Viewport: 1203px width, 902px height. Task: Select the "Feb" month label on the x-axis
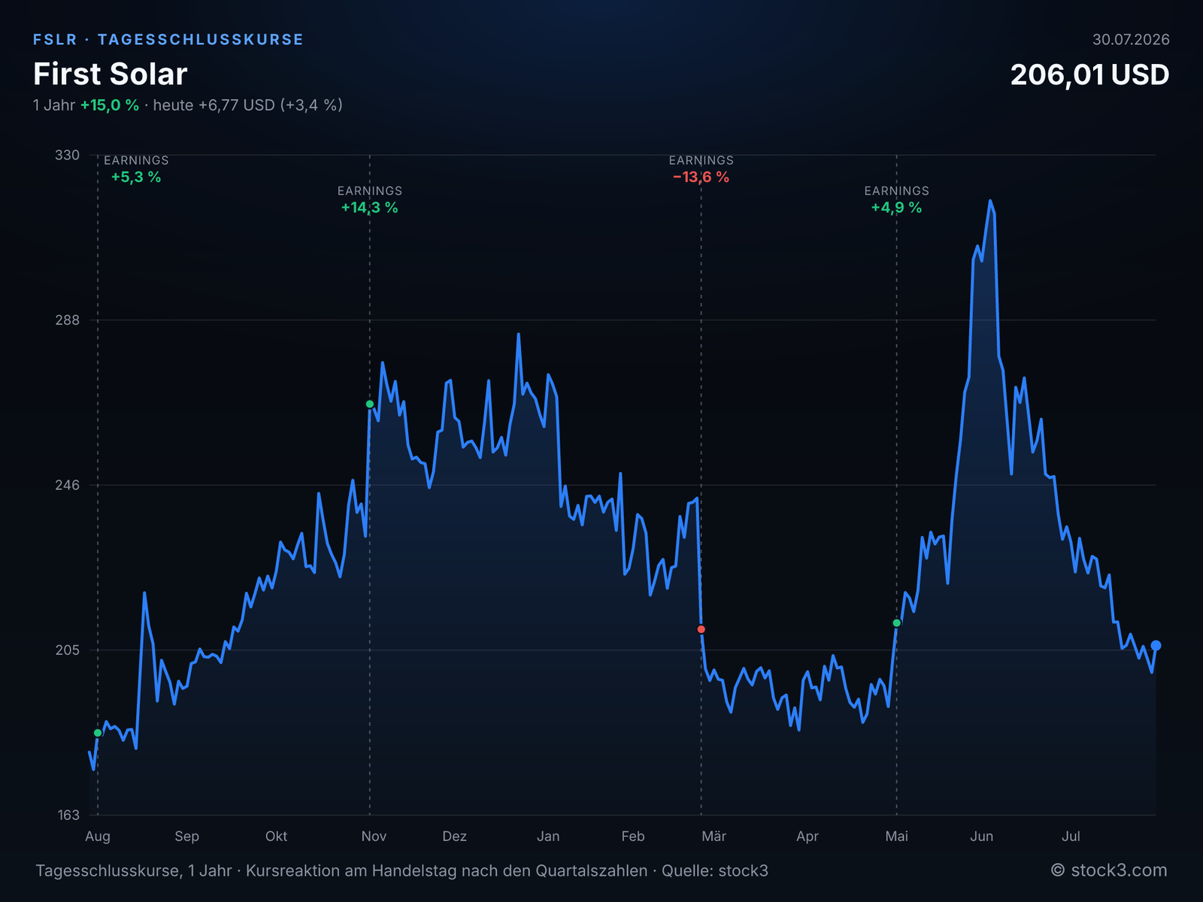pyautogui.click(x=633, y=837)
